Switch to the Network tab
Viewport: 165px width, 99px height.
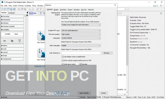[x=91, y=10]
